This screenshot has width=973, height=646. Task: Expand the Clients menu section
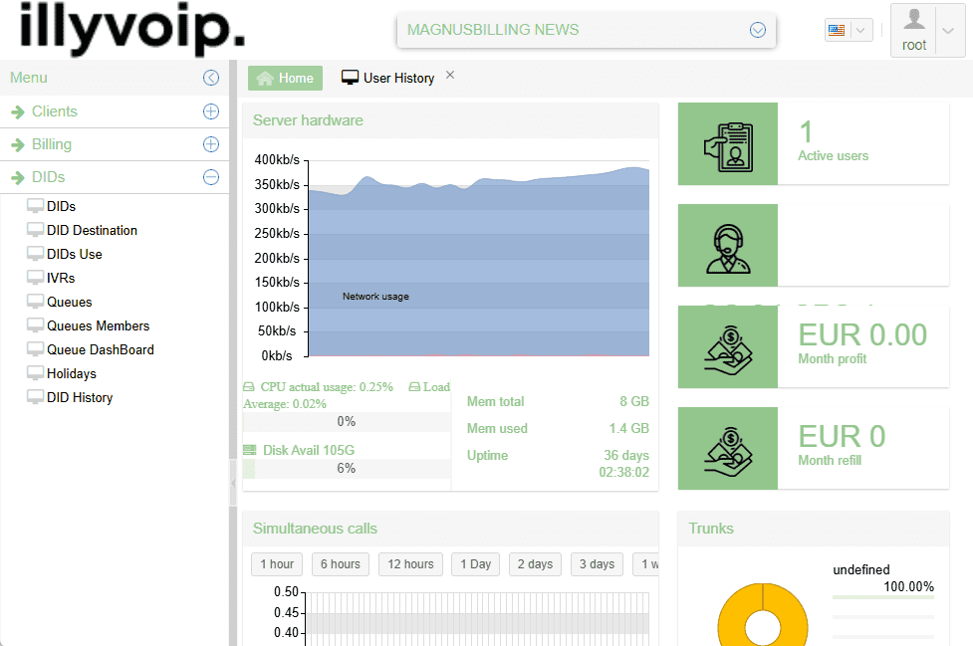point(210,111)
